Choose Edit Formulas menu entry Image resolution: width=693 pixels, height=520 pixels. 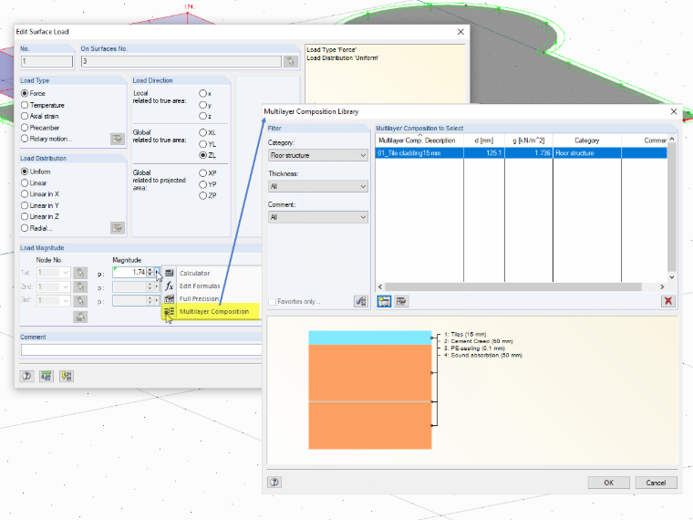pyautogui.click(x=200, y=286)
